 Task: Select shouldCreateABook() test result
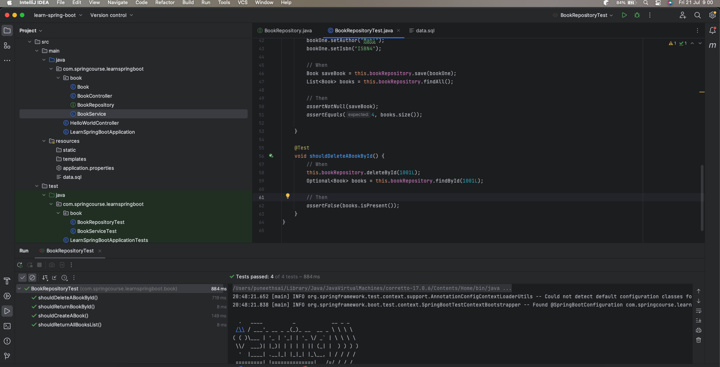click(x=63, y=316)
